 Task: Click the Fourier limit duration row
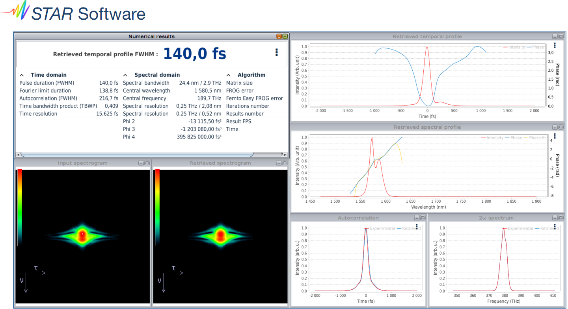pos(69,91)
